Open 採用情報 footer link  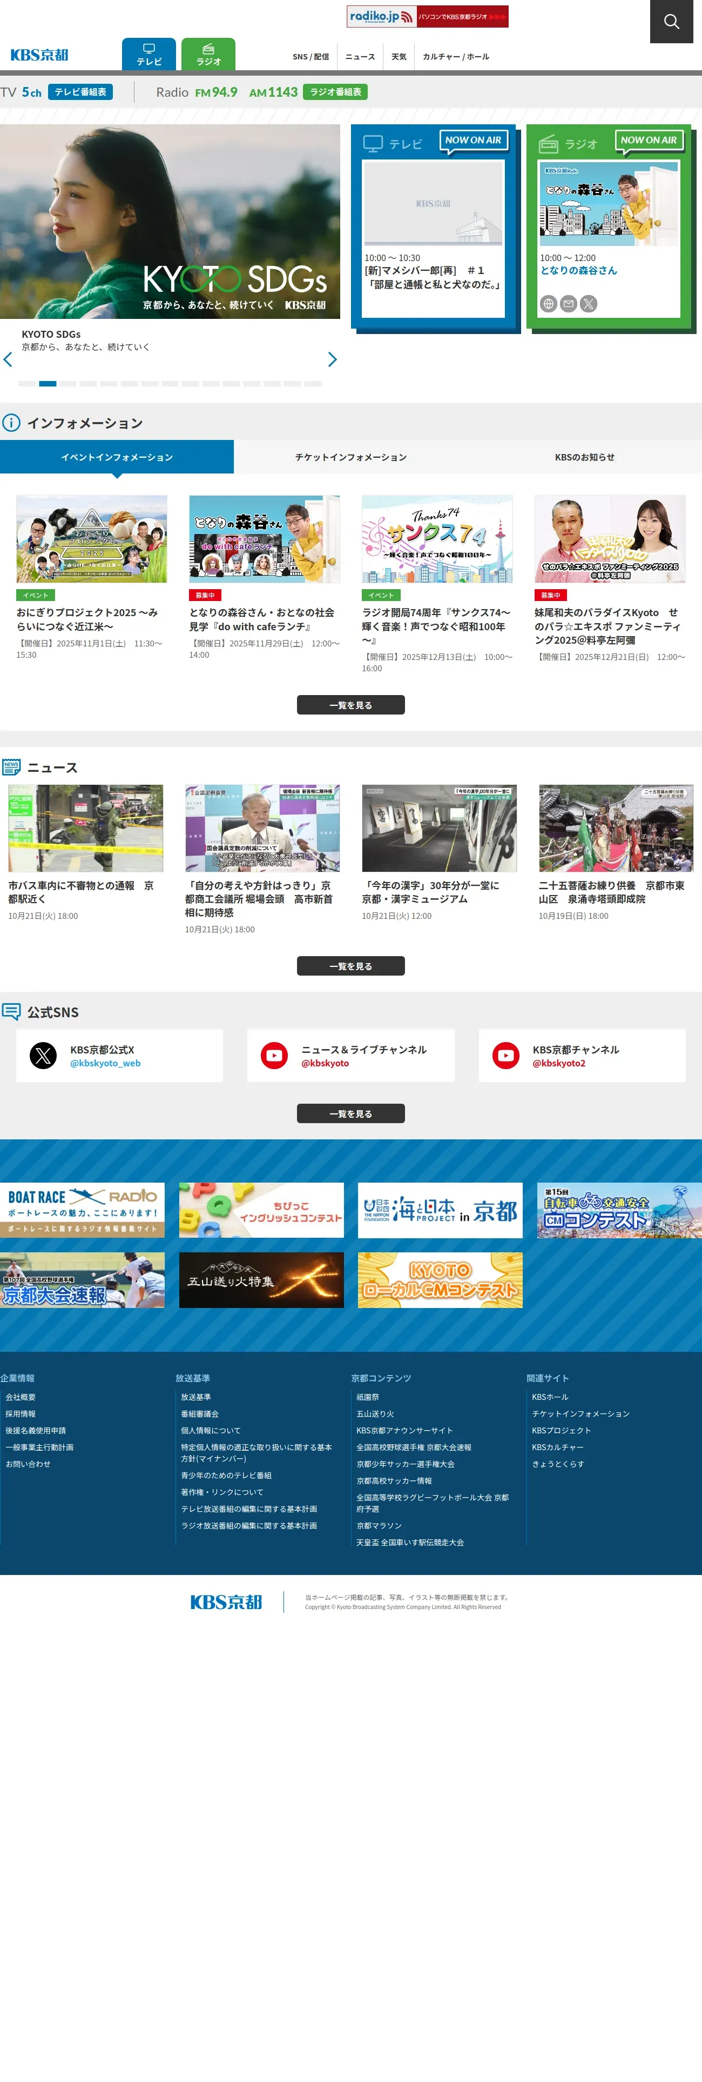[x=21, y=1414]
